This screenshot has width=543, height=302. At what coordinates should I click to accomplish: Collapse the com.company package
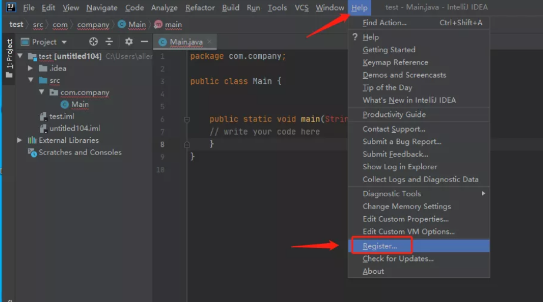(x=42, y=92)
